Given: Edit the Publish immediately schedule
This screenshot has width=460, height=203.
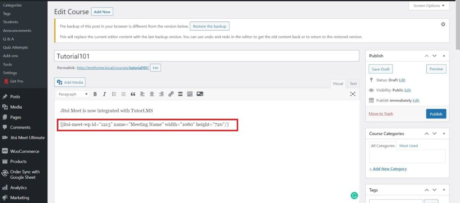Looking at the screenshot, I should coord(416,100).
